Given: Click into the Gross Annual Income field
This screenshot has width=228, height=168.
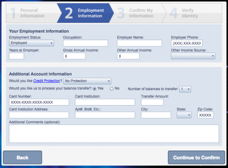Looking at the screenshot, I should [74, 56].
